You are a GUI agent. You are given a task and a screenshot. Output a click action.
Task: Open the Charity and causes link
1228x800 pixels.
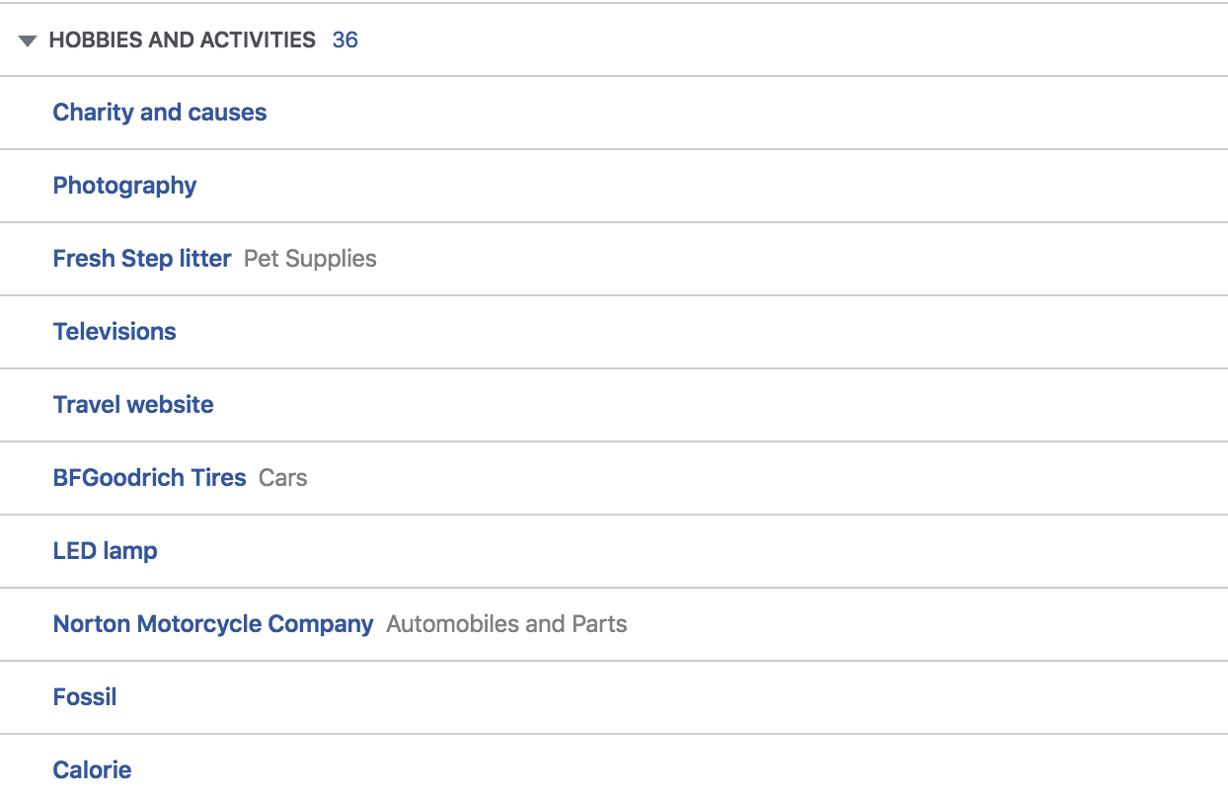(x=160, y=113)
